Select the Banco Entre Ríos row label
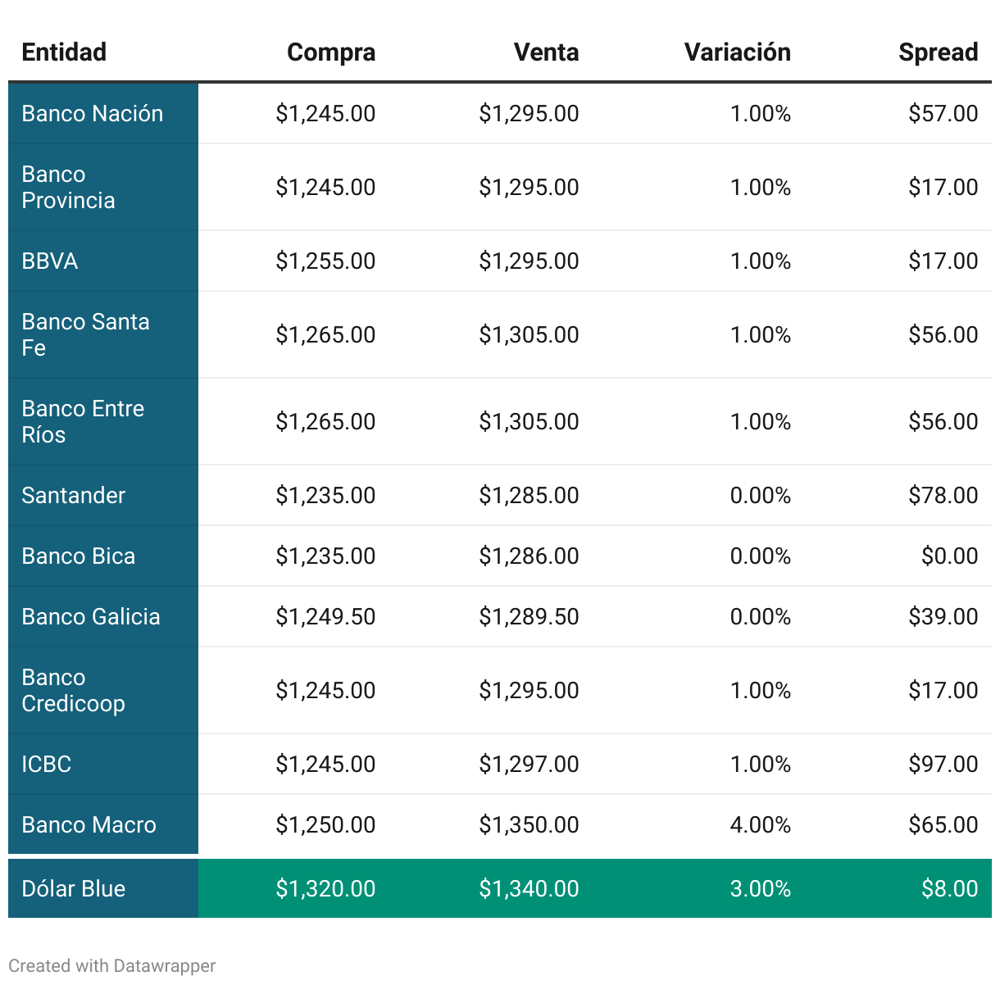 [x=83, y=422]
